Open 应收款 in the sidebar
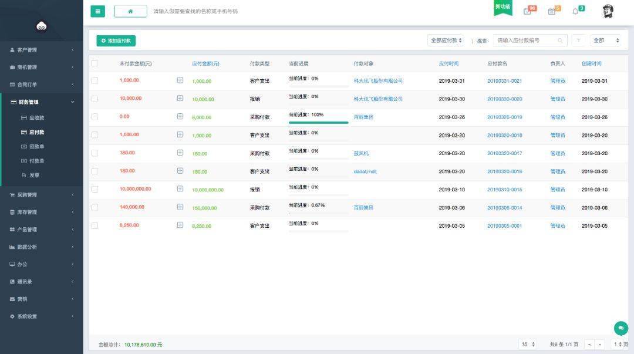Screen dimensions: 634x354 click(x=37, y=118)
